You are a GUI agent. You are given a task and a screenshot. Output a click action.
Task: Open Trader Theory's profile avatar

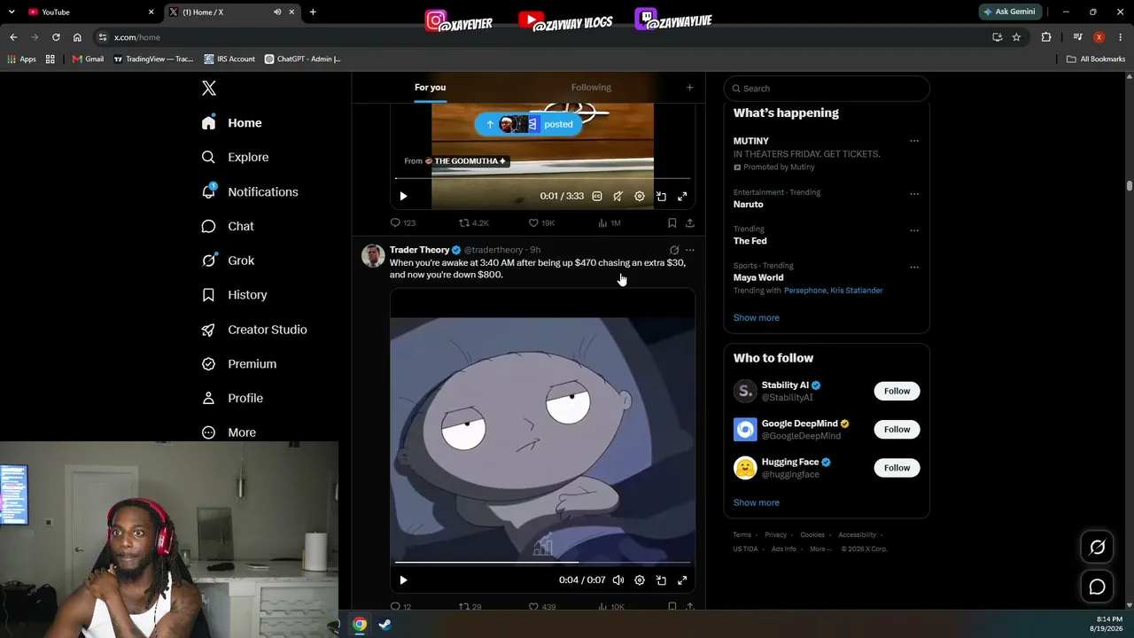point(373,256)
